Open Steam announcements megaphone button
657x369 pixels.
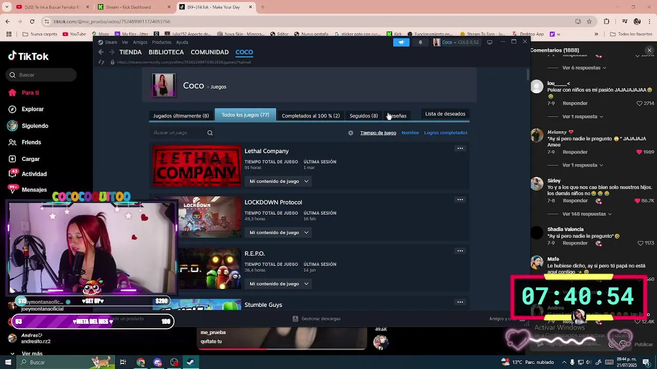401,42
